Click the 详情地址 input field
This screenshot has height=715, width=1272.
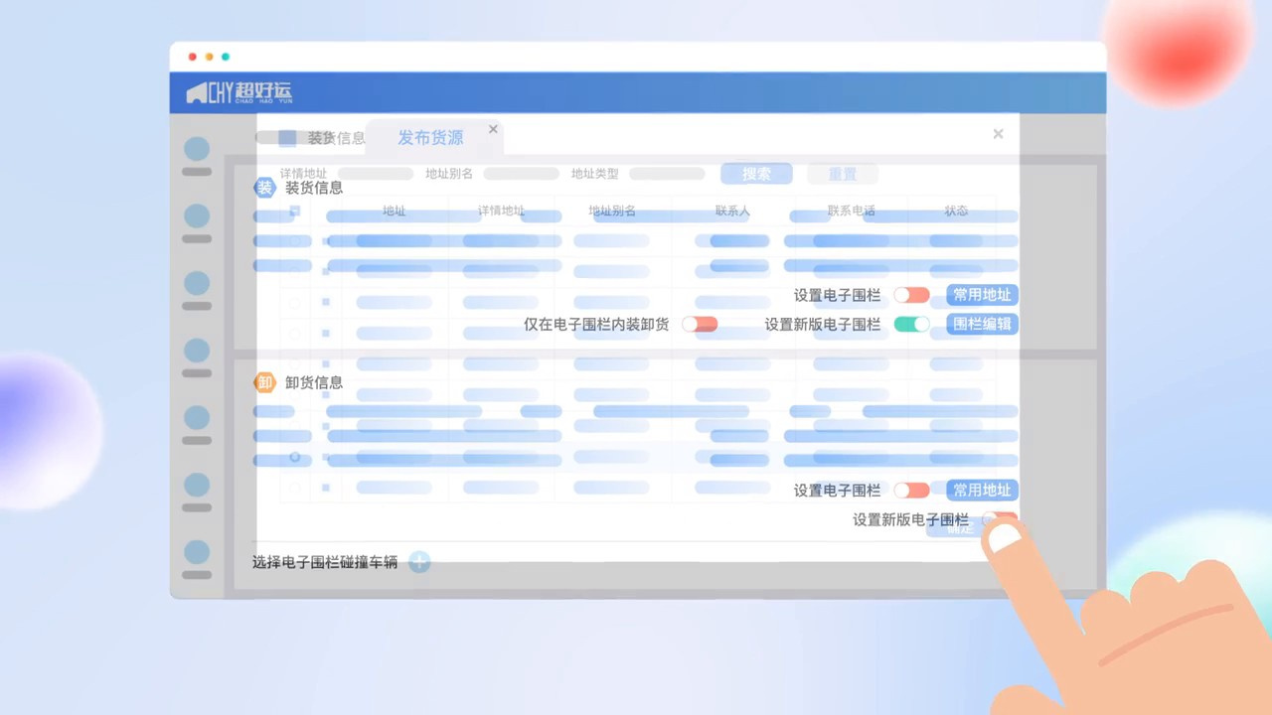[375, 174]
